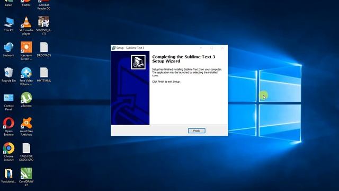Click Finish to exit Sublime Text setup
339x191 pixels.
(x=197, y=131)
